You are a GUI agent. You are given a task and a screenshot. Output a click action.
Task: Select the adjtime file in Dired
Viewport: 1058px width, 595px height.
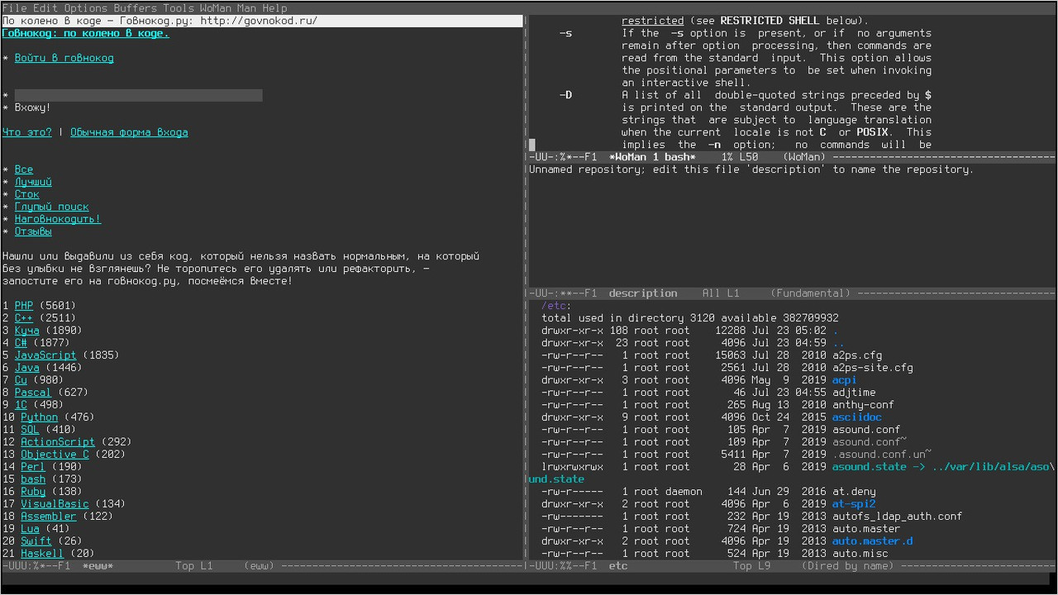854,393
